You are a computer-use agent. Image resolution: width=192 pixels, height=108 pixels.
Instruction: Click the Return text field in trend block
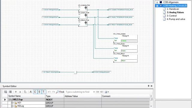pyautogui.click(x=129, y=61)
